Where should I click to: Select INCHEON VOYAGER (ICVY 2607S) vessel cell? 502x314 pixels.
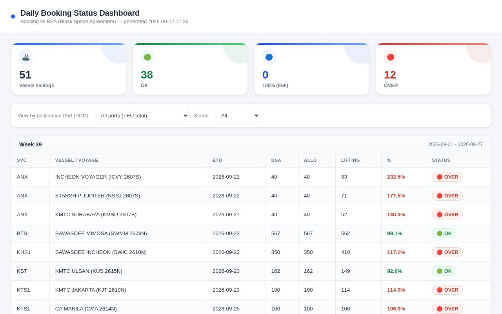click(x=128, y=177)
